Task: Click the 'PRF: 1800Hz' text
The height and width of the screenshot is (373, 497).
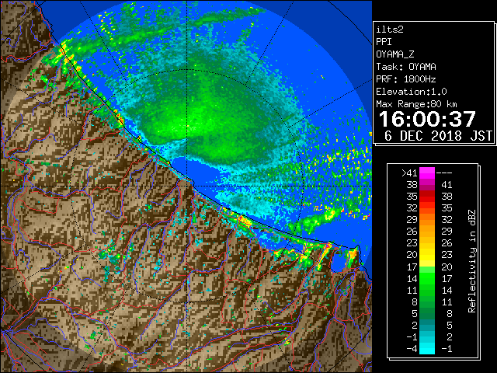Action: click(x=405, y=79)
